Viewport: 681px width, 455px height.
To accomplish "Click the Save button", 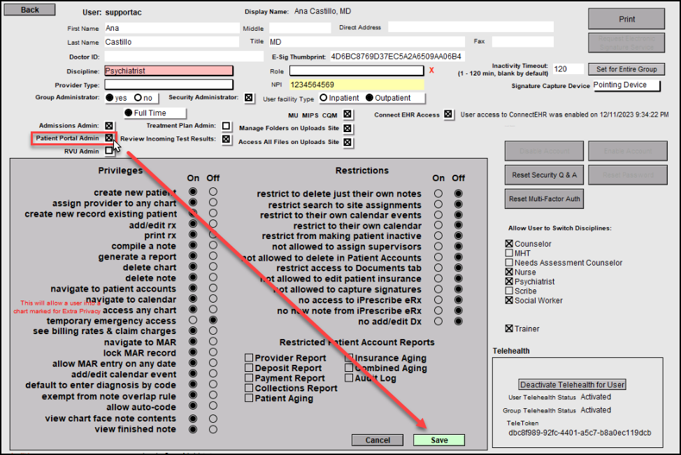I will [439, 440].
